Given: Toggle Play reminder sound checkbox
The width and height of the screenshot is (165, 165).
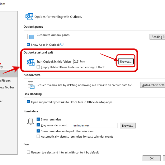Looking at the screenshot, I should [x=38, y=125].
